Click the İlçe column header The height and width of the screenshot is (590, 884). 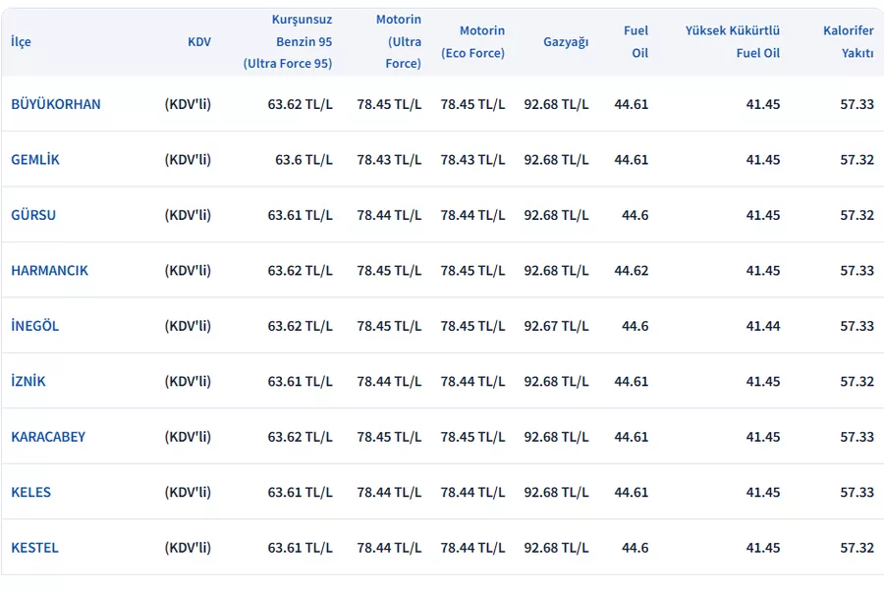point(21,41)
